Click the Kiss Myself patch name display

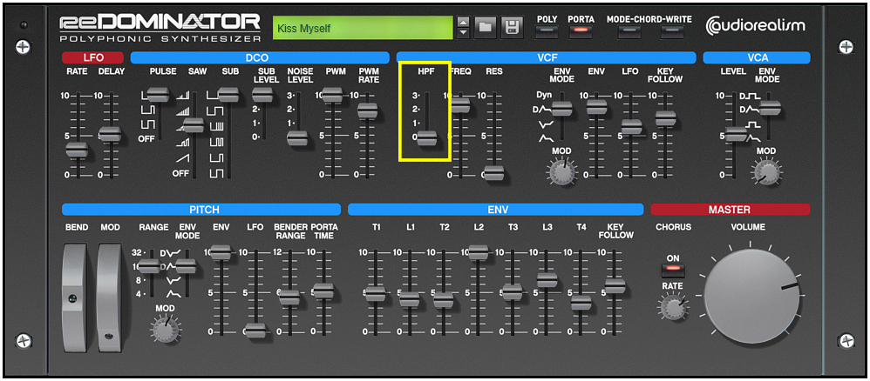point(363,28)
